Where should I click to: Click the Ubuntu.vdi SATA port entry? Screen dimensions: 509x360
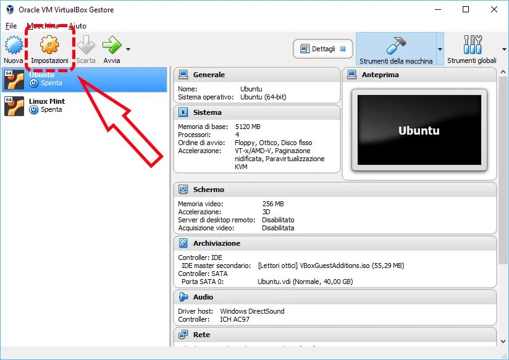(x=305, y=282)
